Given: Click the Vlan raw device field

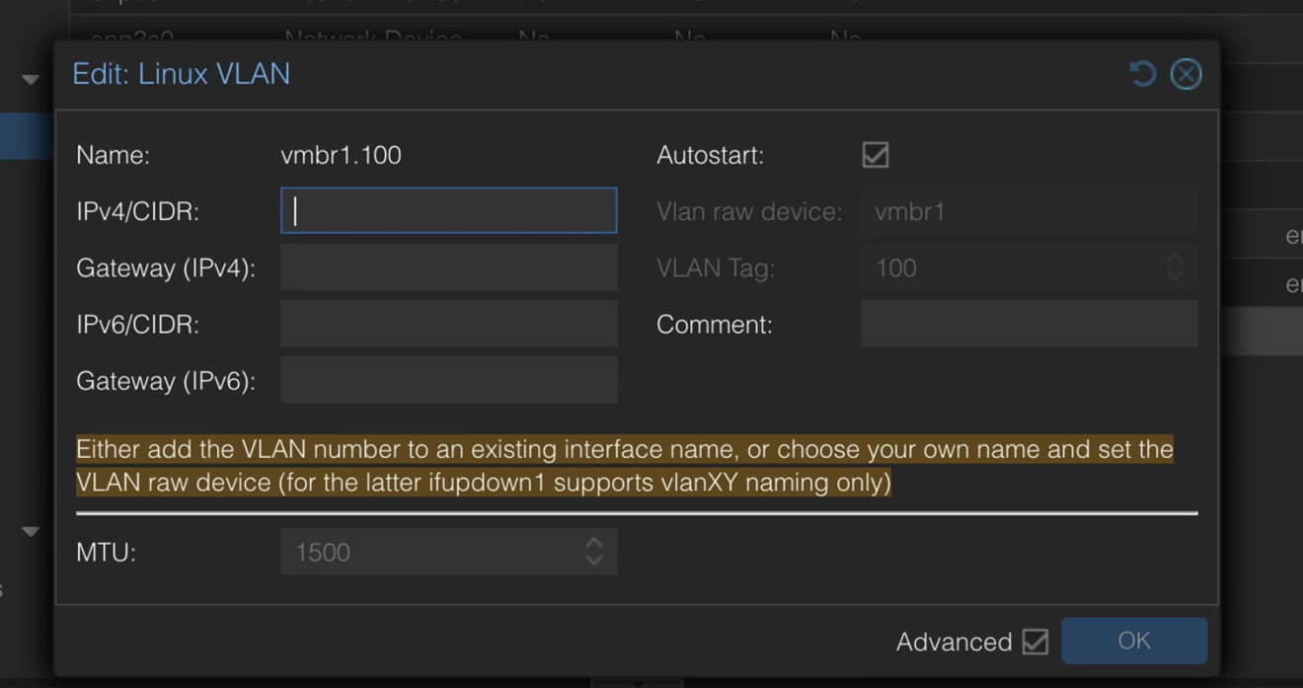Looking at the screenshot, I should (1030, 211).
